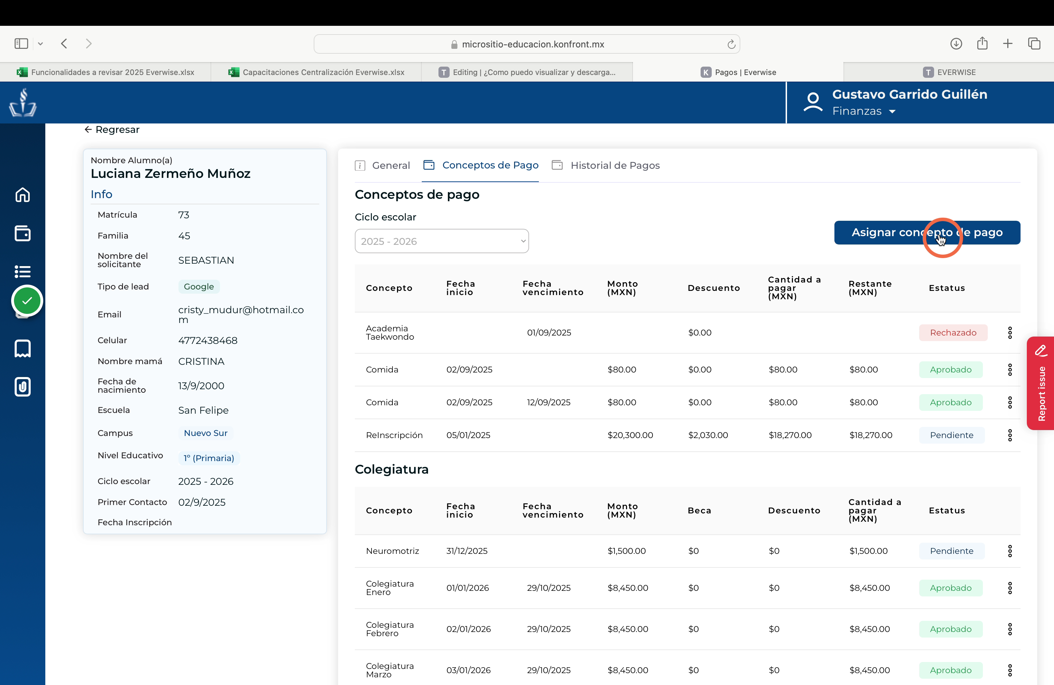Click the Safari address bar
Screen dimensions: 1054x685
coord(527,44)
